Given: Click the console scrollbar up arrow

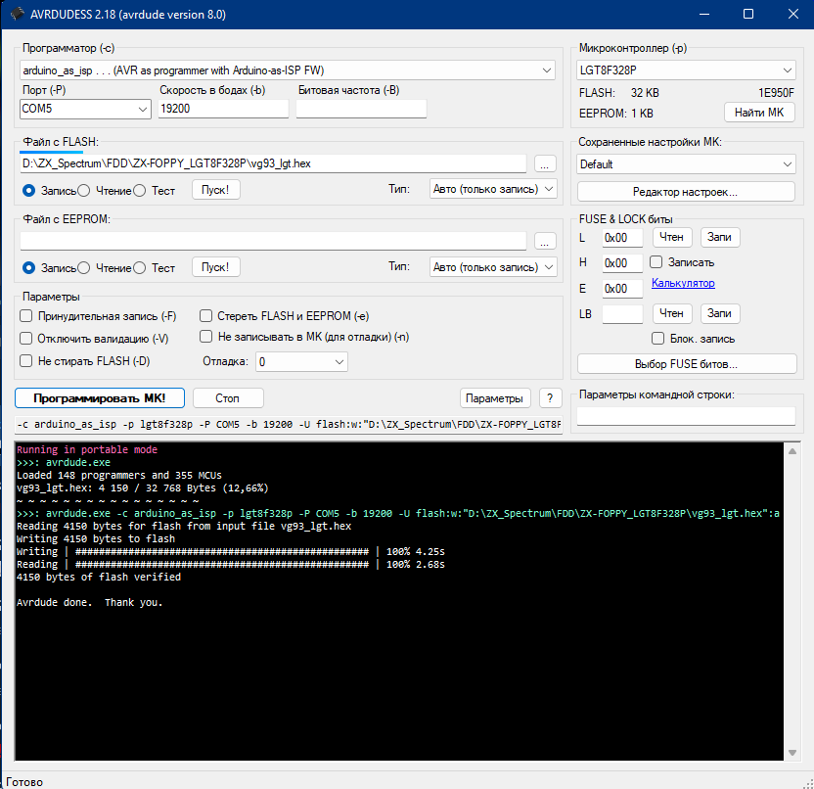Looking at the screenshot, I should click(792, 451).
